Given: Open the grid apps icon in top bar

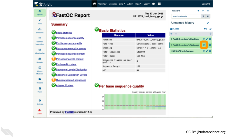Looking at the screenshot, I should [159, 4].
